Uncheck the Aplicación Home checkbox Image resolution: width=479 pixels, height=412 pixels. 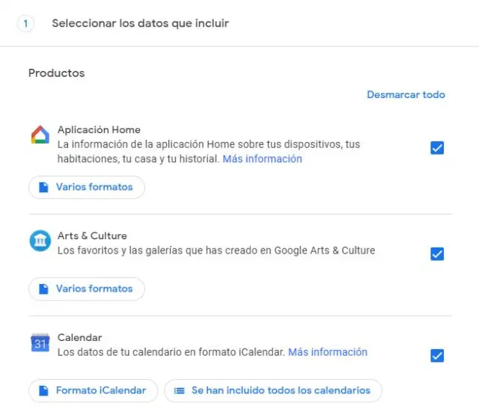click(437, 148)
